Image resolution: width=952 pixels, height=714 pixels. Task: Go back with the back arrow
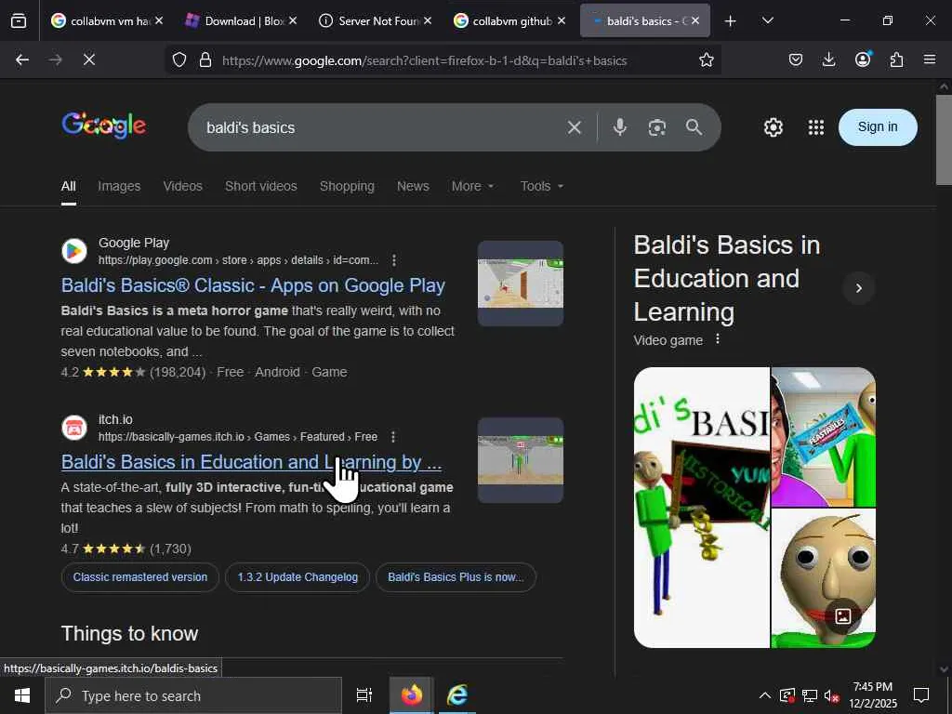[22, 59]
